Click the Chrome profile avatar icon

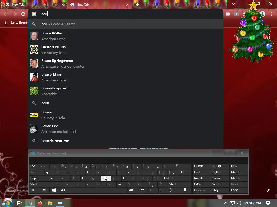pyautogui.click(x=262, y=14)
